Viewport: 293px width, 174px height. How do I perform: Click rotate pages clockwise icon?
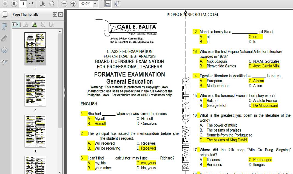click(x=52, y=24)
